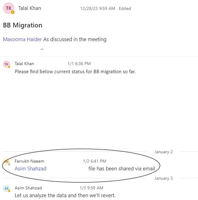Viewport: 198px width, 200px height.
Task: Open the Masooma Haider mention
Action: [x=22, y=39]
